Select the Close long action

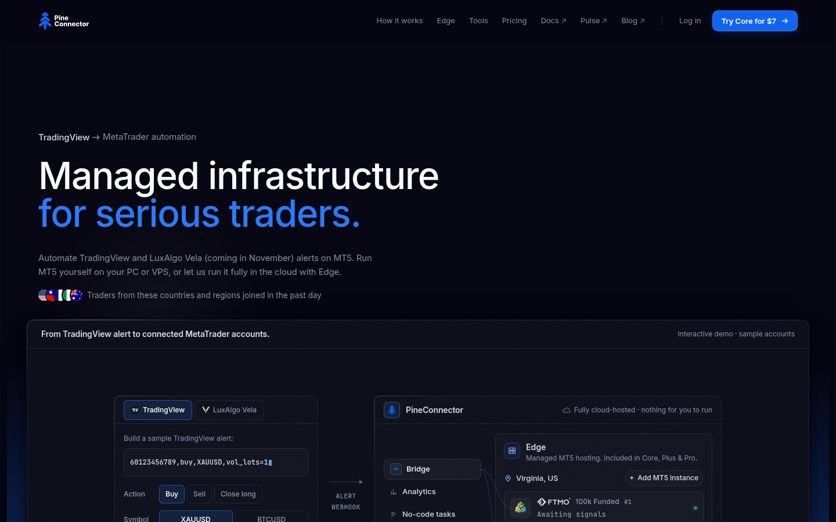pos(238,494)
